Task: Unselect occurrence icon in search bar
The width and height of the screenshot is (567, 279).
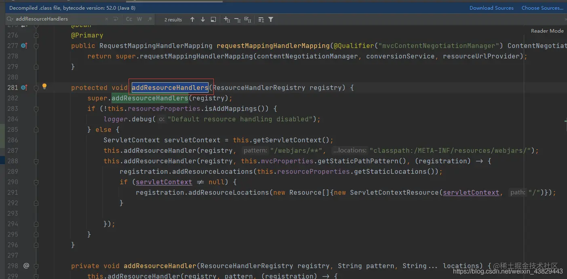Action: coord(237,19)
